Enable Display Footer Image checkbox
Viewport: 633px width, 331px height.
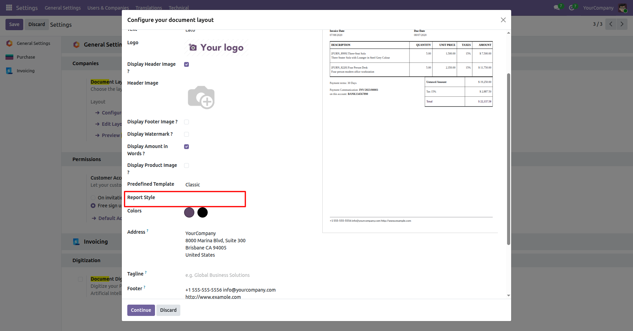pyautogui.click(x=186, y=122)
